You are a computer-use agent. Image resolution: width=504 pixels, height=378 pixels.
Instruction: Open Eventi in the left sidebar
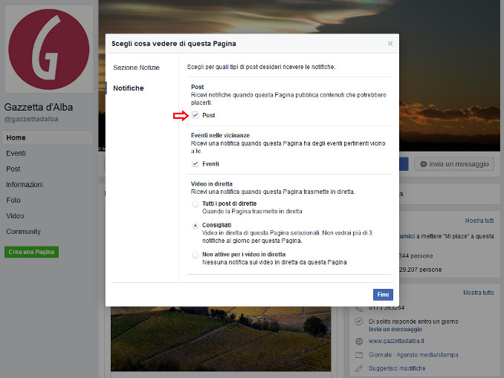pyautogui.click(x=16, y=153)
